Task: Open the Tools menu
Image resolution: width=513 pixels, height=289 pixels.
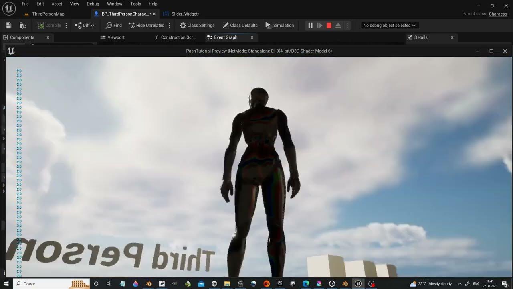Action: [136, 4]
